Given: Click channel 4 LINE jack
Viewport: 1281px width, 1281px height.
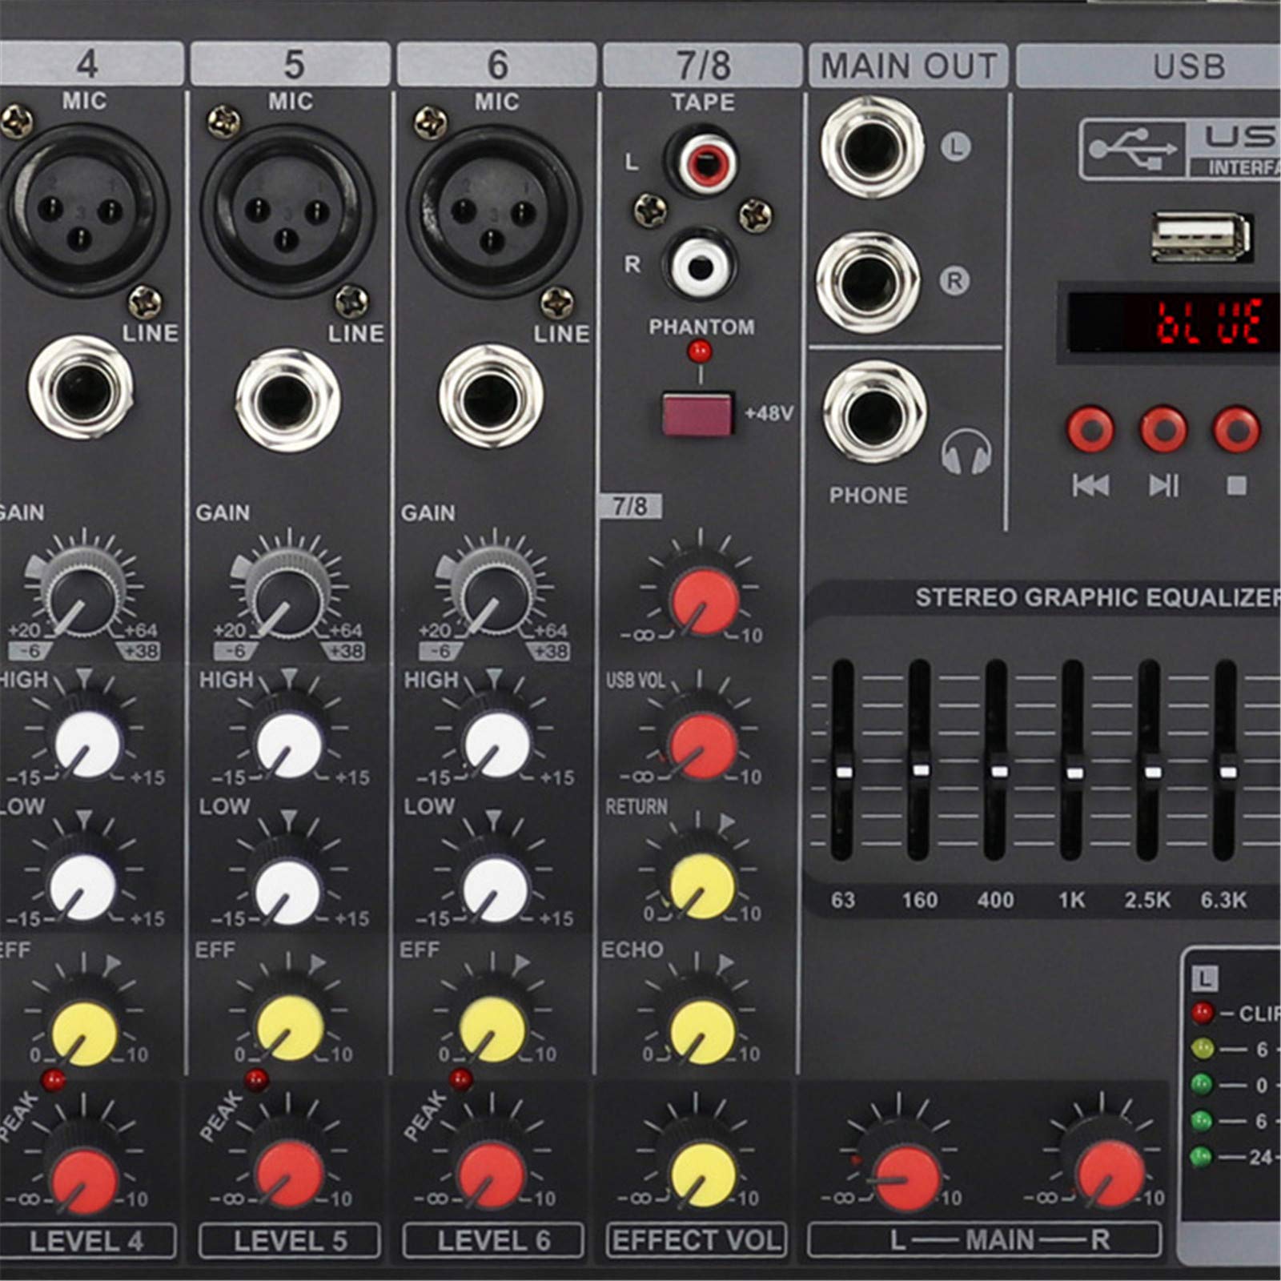Looking at the screenshot, I should tap(81, 388).
